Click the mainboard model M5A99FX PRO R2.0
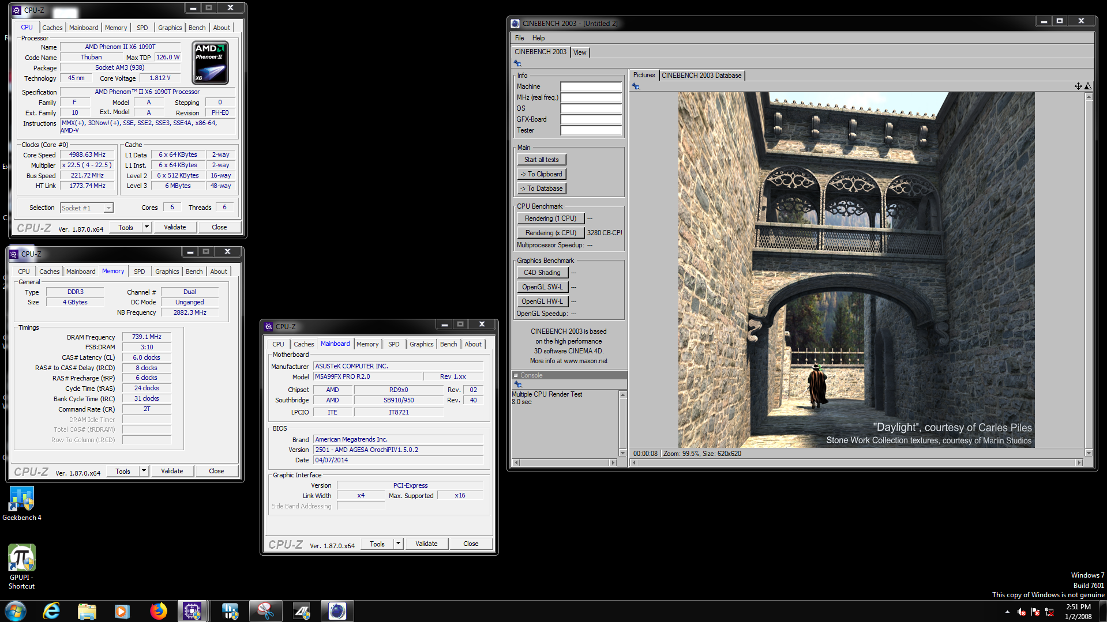This screenshot has width=1107, height=622. 367,377
